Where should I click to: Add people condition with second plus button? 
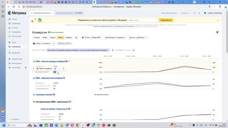[133, 50]
